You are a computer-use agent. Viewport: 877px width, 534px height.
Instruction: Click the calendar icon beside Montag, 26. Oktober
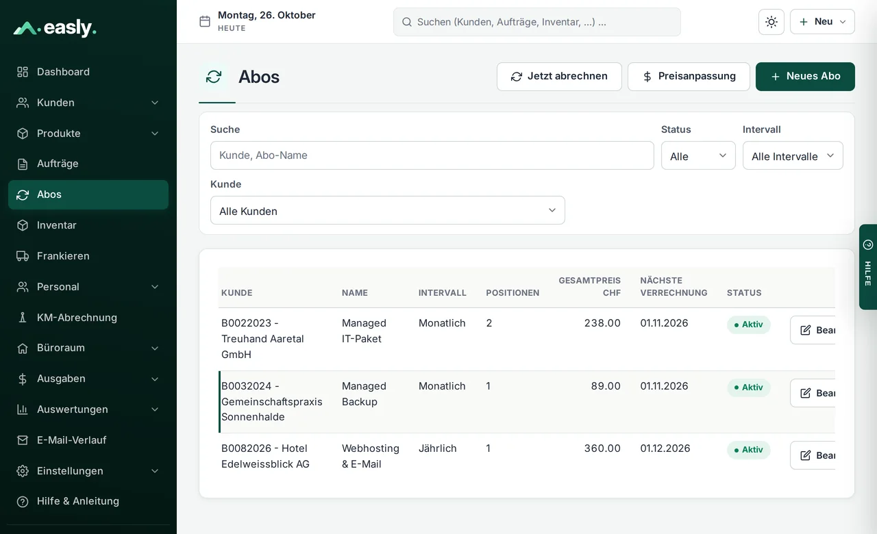[x=205, y=21]
